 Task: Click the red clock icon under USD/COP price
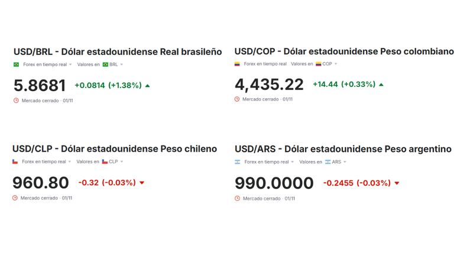[237, 99]
